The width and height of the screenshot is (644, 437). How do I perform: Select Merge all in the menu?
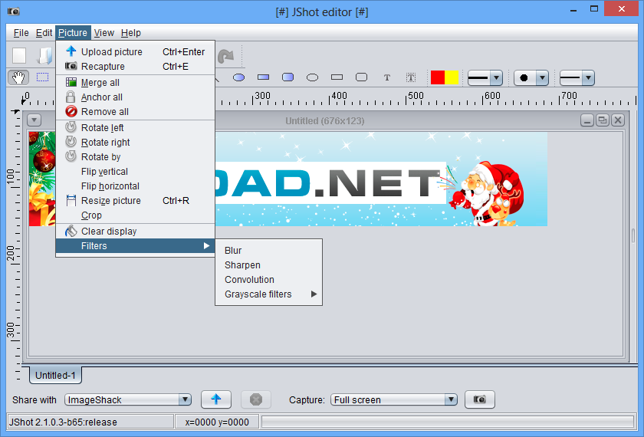coord(135,83)
